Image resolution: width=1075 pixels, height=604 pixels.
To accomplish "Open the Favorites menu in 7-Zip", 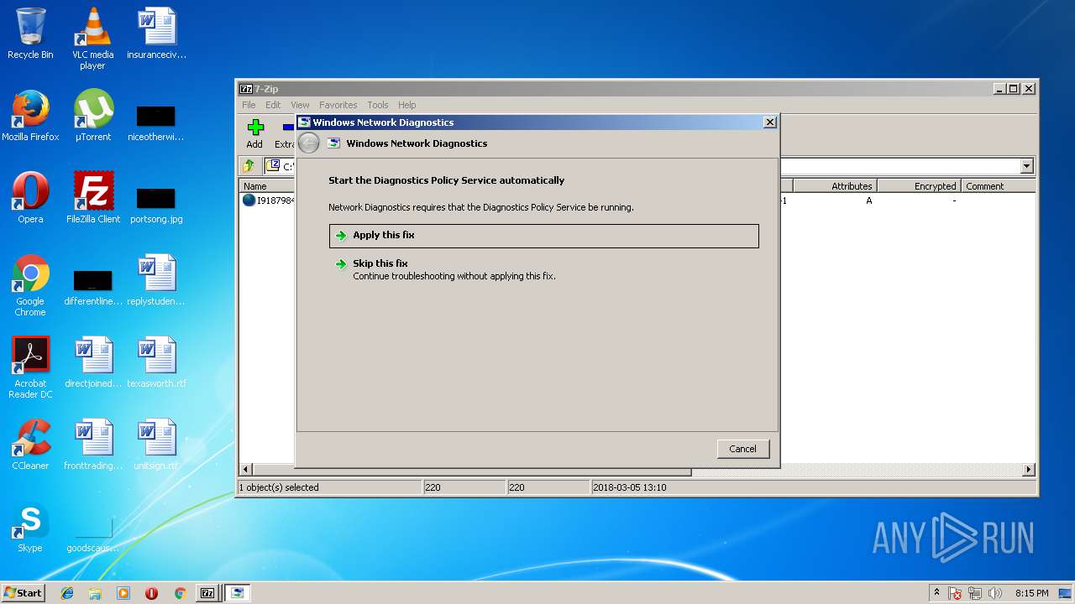I will 338,105.
